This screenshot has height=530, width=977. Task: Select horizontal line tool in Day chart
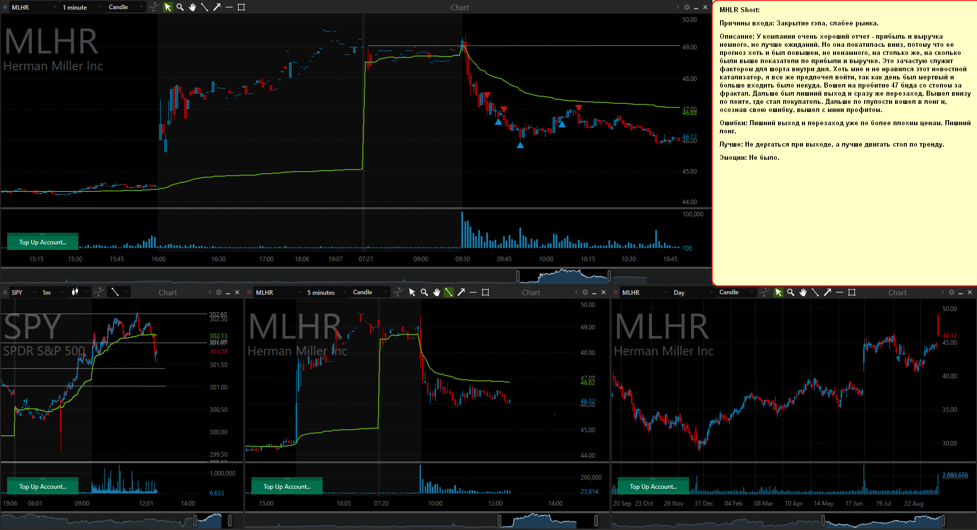click(840, 292)
